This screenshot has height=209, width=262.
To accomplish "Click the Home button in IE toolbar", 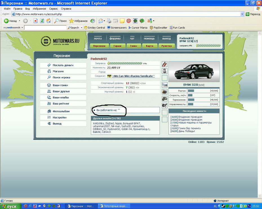I will click(x=49, y=21).
